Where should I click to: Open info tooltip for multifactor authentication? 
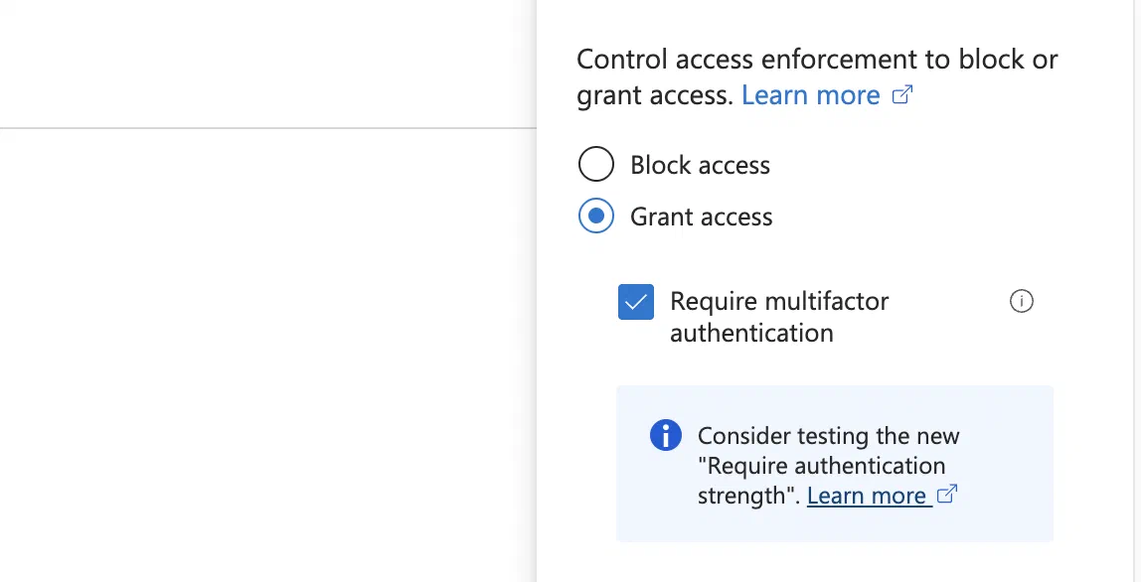pos(1022,301)
